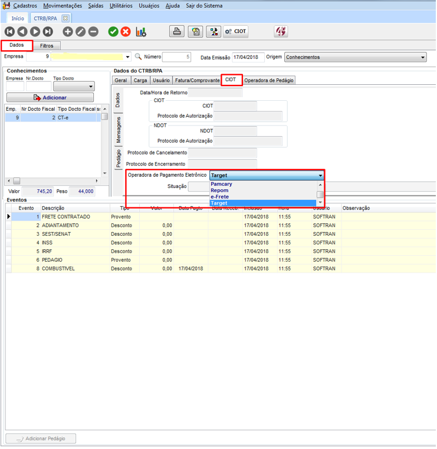The image size is (437, 449).
Task: Add new record plus icon
Action: (68, 31)
